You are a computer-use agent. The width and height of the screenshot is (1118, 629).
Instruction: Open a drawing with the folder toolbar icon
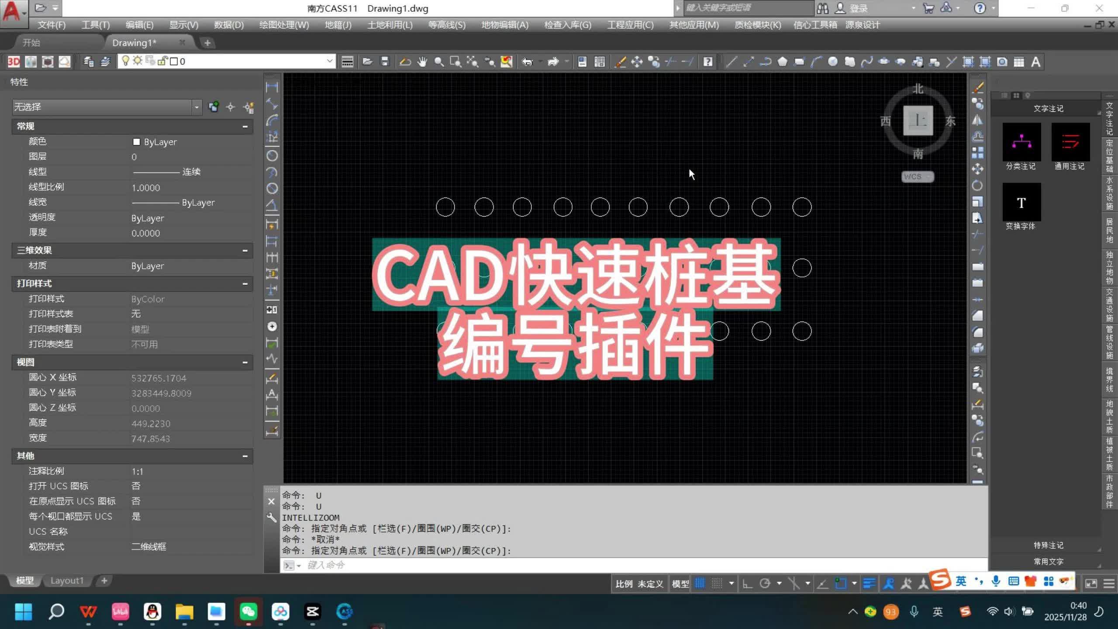pyautogui.click(x=367, y=62)
